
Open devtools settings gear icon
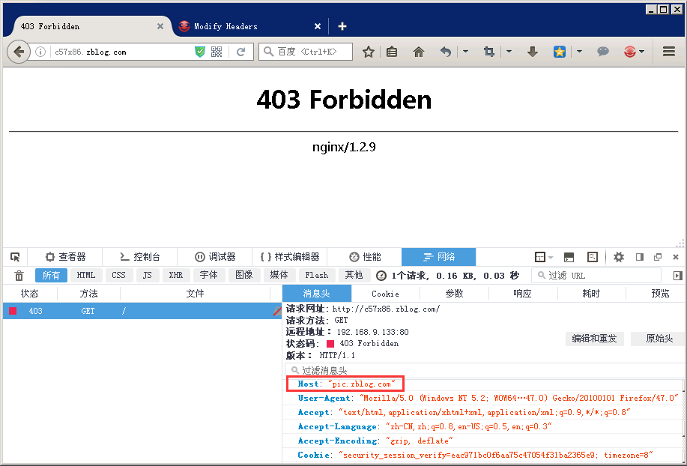[x=619, y=257]
